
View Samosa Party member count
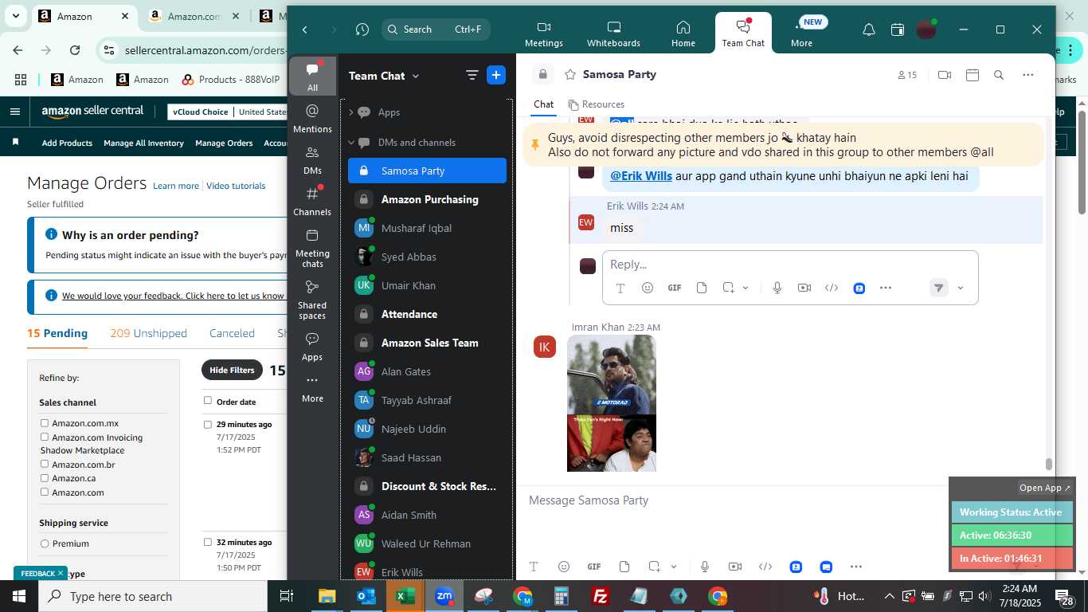point(907,75)
